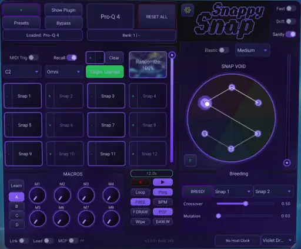
Task: Open the atom settings icon beside logo
Action: (188, 10)
